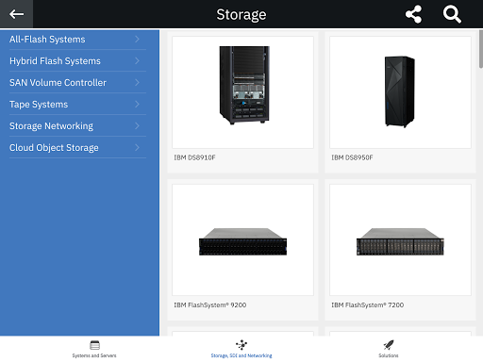Tap the Solutions rocket icon
Screen dimensions: 483x362
389,345
